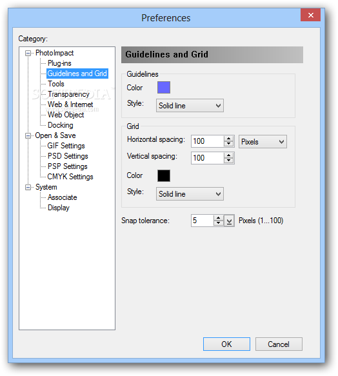Increase Snap tolerance with up arrow
The height and width of the screenshot is (376, 338).
pos(218,218)
